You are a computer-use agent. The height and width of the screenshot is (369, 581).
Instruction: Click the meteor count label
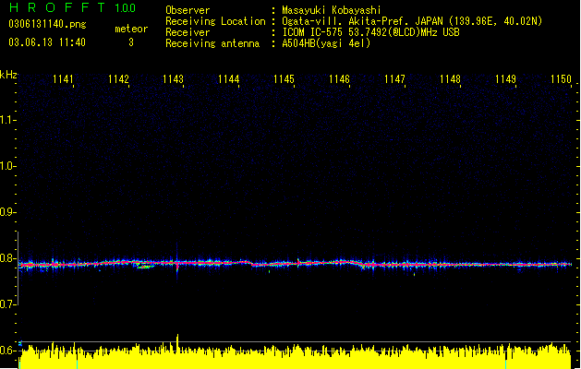131,29
